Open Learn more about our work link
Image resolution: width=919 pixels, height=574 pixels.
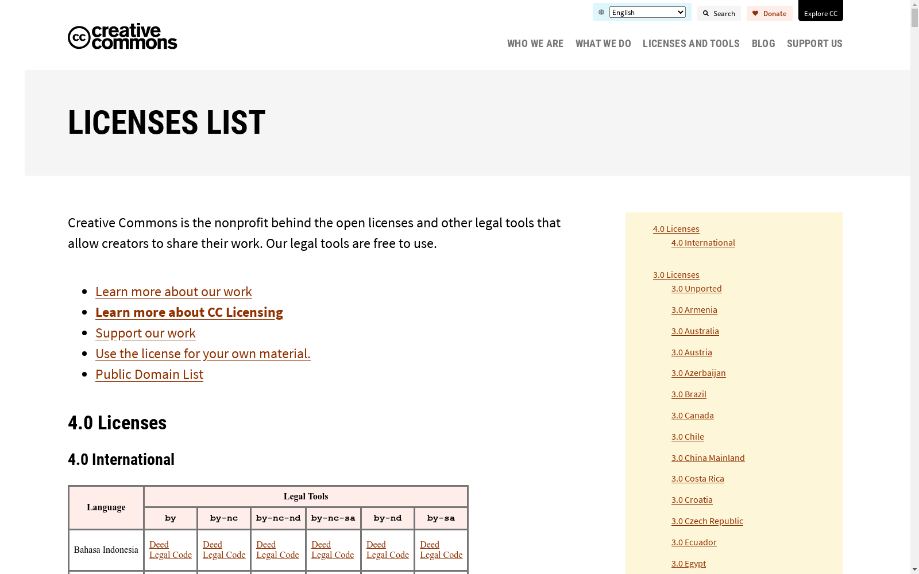173,292
